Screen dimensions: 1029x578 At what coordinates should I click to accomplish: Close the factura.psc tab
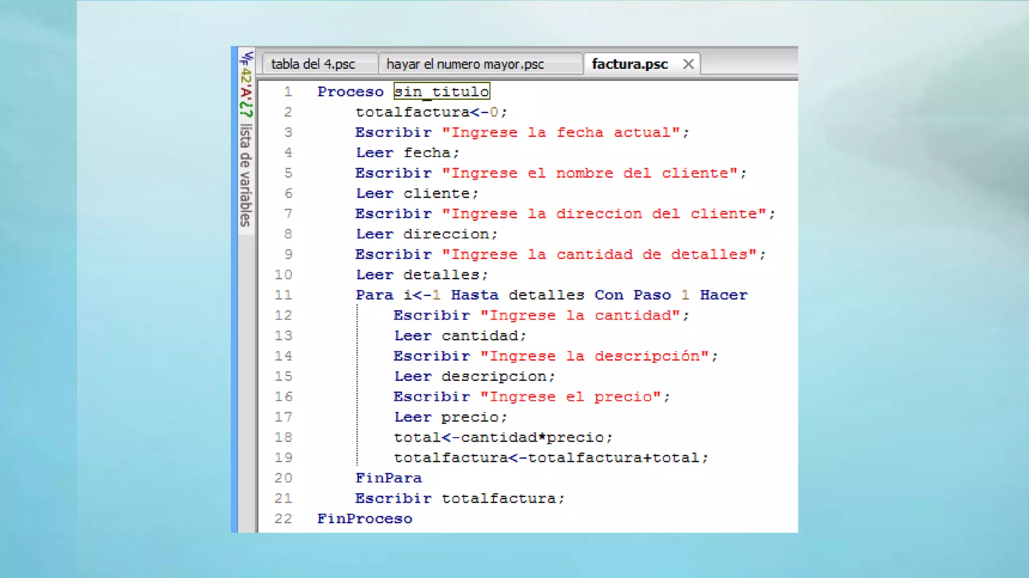688,64
